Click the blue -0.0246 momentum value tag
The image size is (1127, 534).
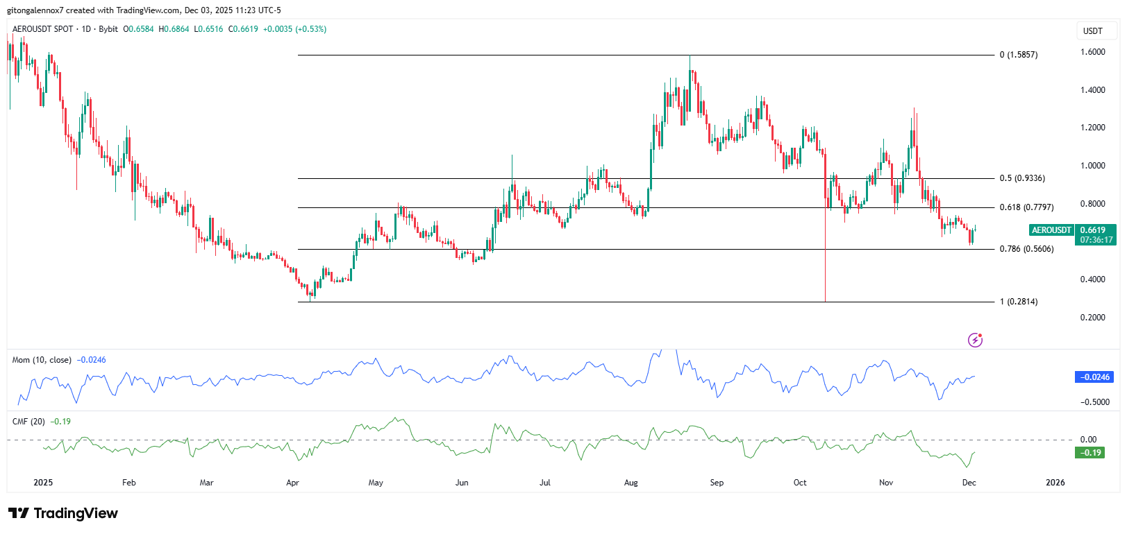click(1094, 377)
